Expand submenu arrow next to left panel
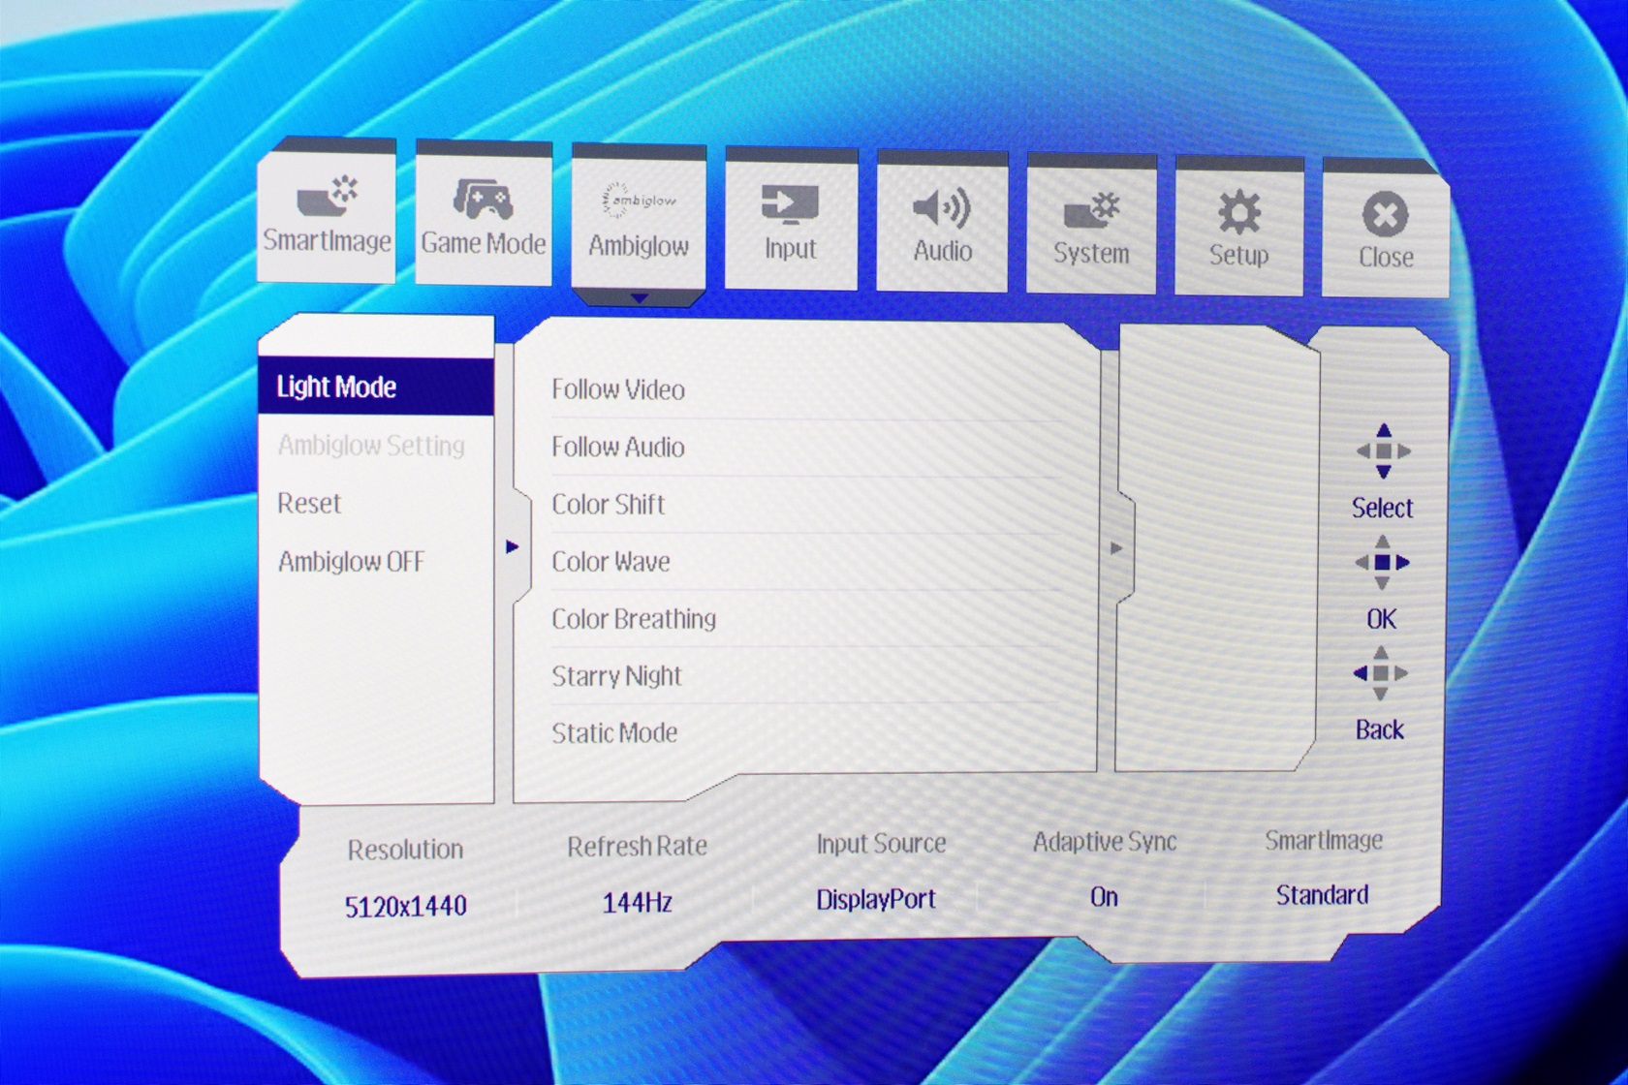The height and width of the screenshot is (1085, 1628). 513,547
